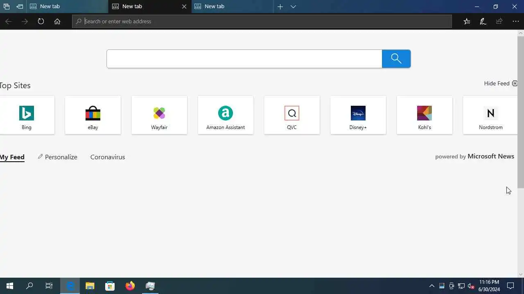Click the network tray icon

461,286
